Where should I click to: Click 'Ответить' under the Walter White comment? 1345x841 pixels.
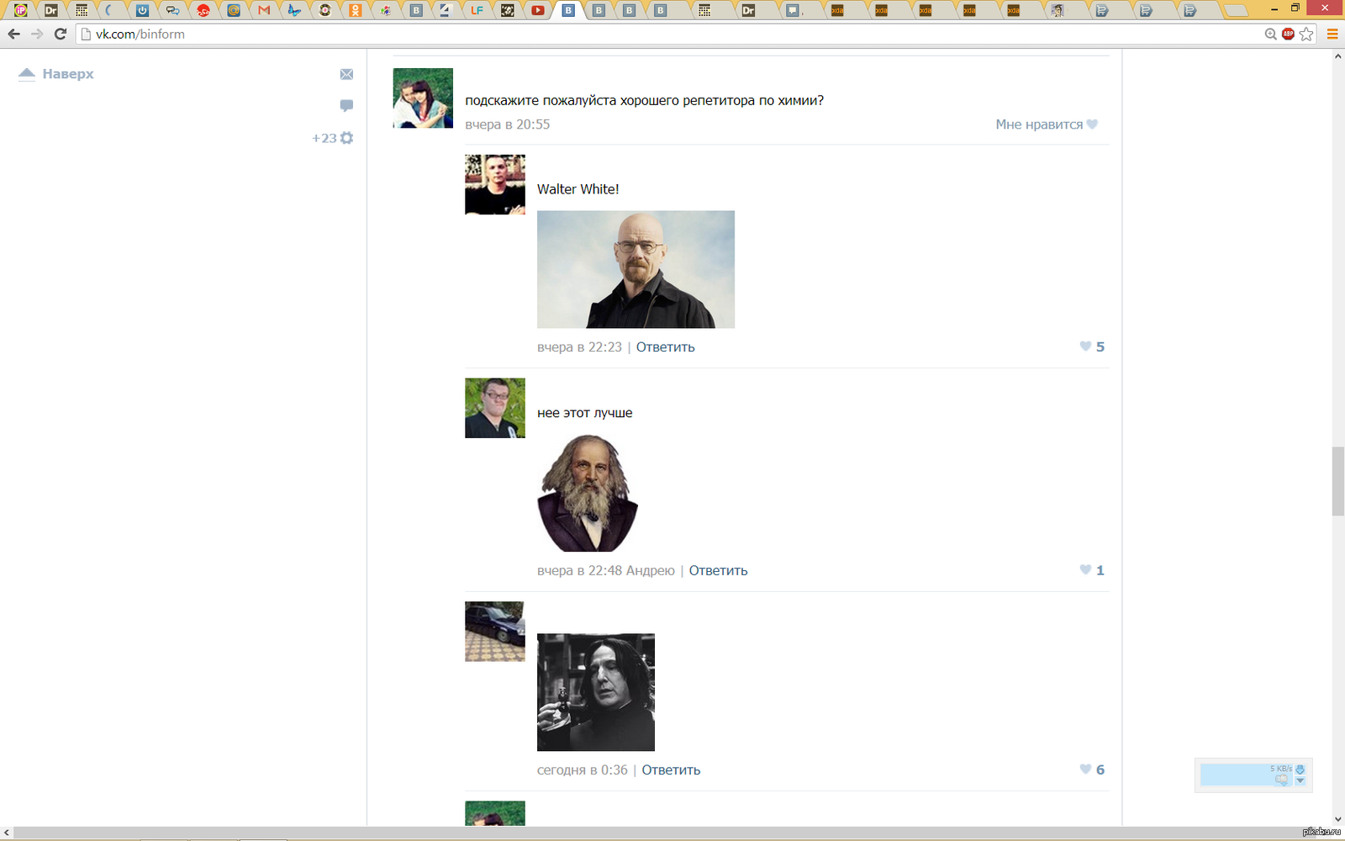(665, 347)
